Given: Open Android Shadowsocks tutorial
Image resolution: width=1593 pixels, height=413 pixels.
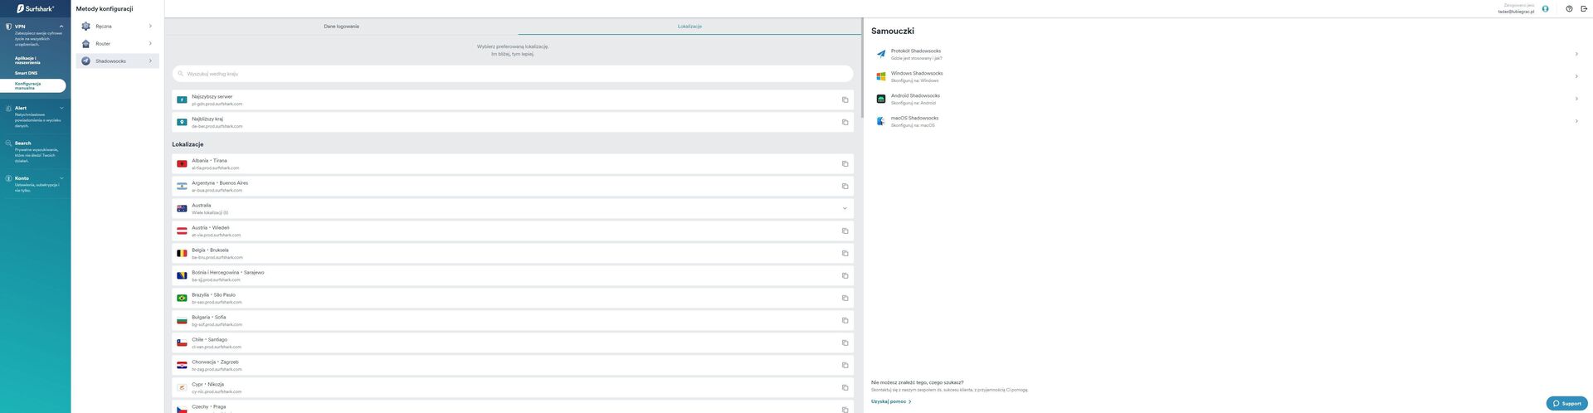Looking at the screenshot, I should click(x=1227, y=99).
